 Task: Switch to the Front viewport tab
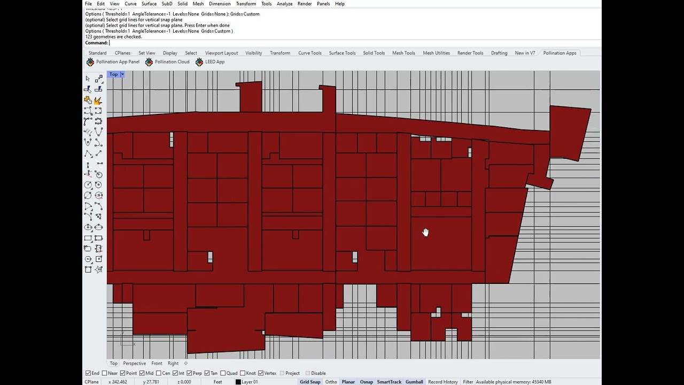(x=157, y=364)
